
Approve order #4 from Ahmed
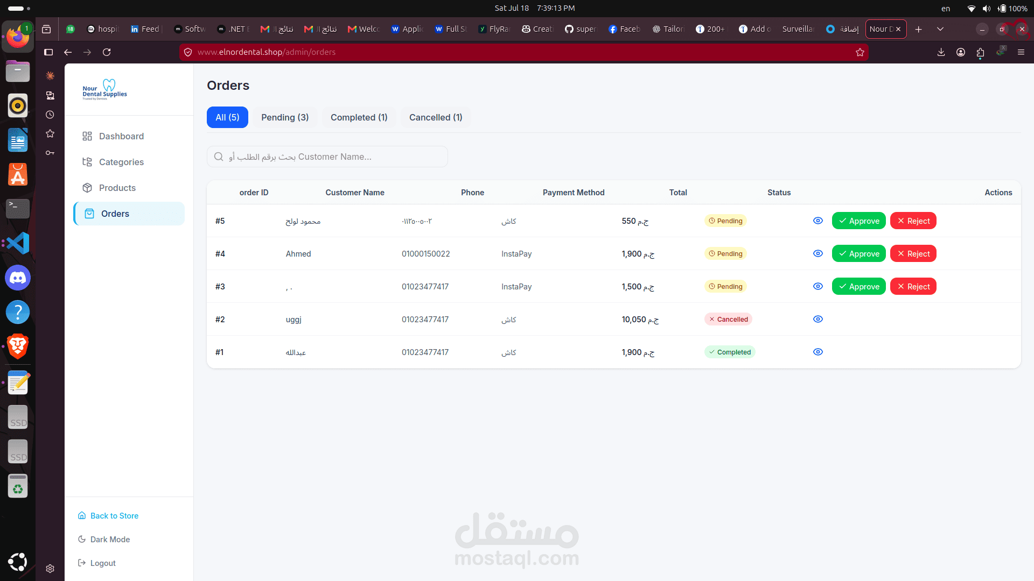pyautogui.click(x=858, y=253)
